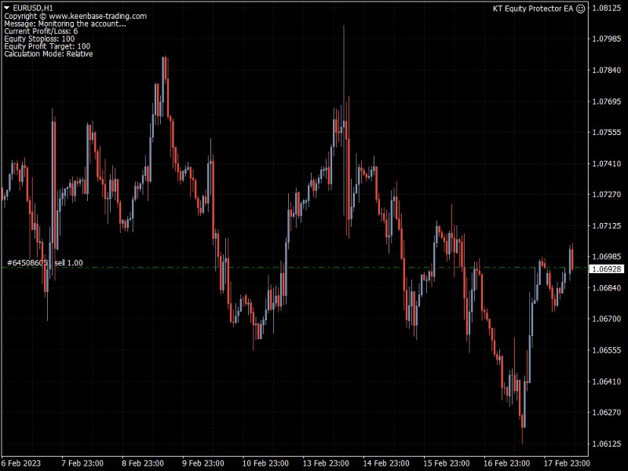Click the 1.07840 price scale label
Image resolution: width=628 pixels, height=471 pixels.
(606, 70)
